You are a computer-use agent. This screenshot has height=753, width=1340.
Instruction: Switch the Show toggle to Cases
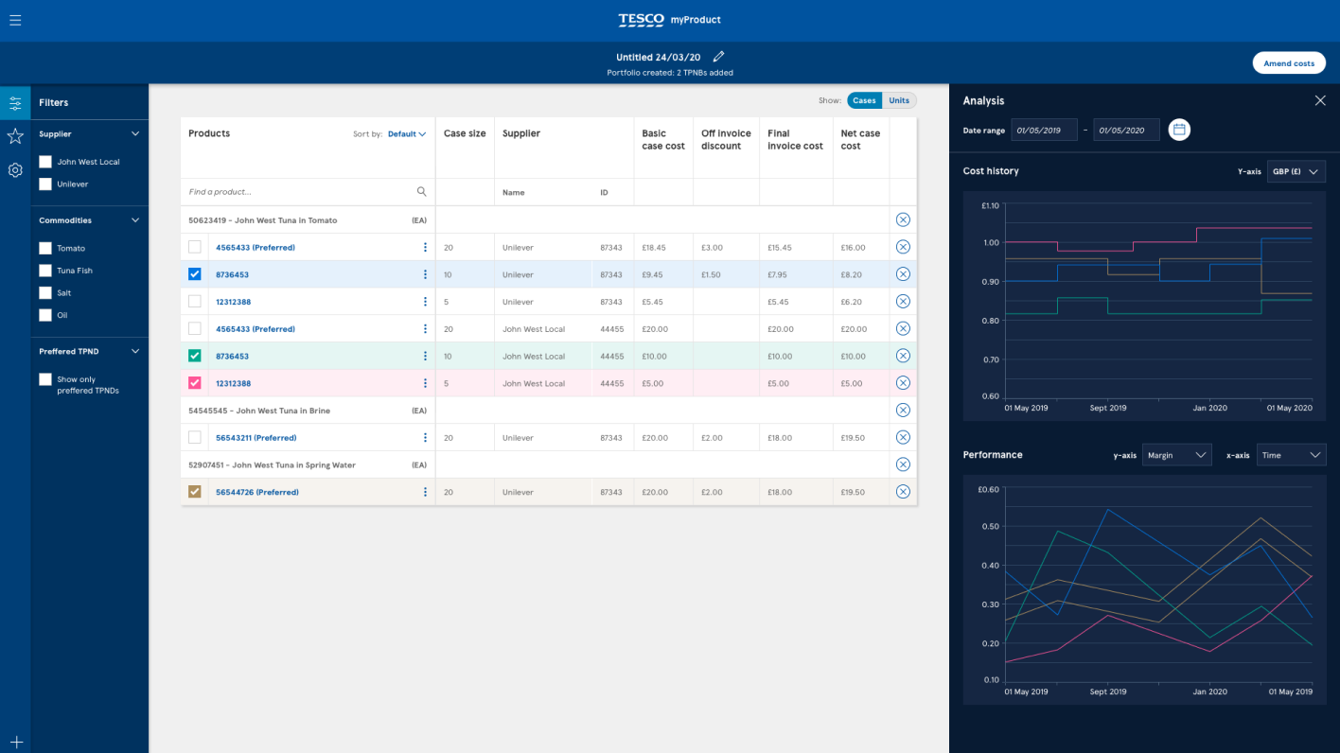coord(864,100)
